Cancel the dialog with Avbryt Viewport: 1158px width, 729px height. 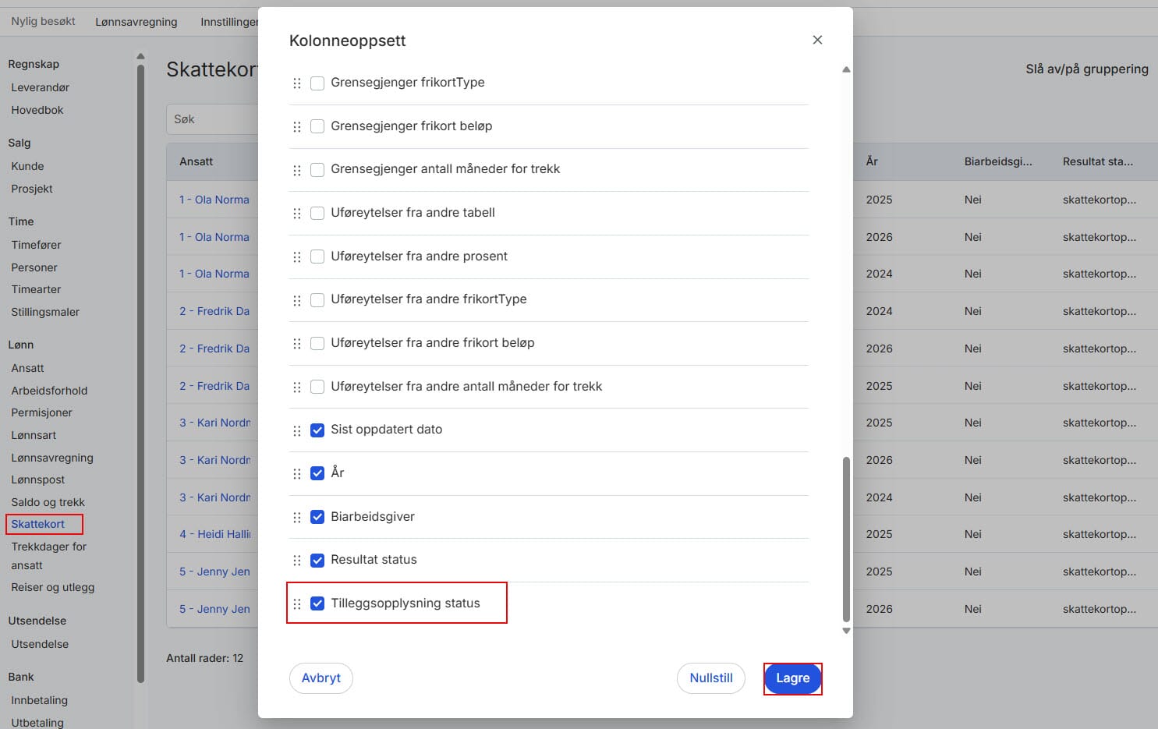[x=321, y=678]
